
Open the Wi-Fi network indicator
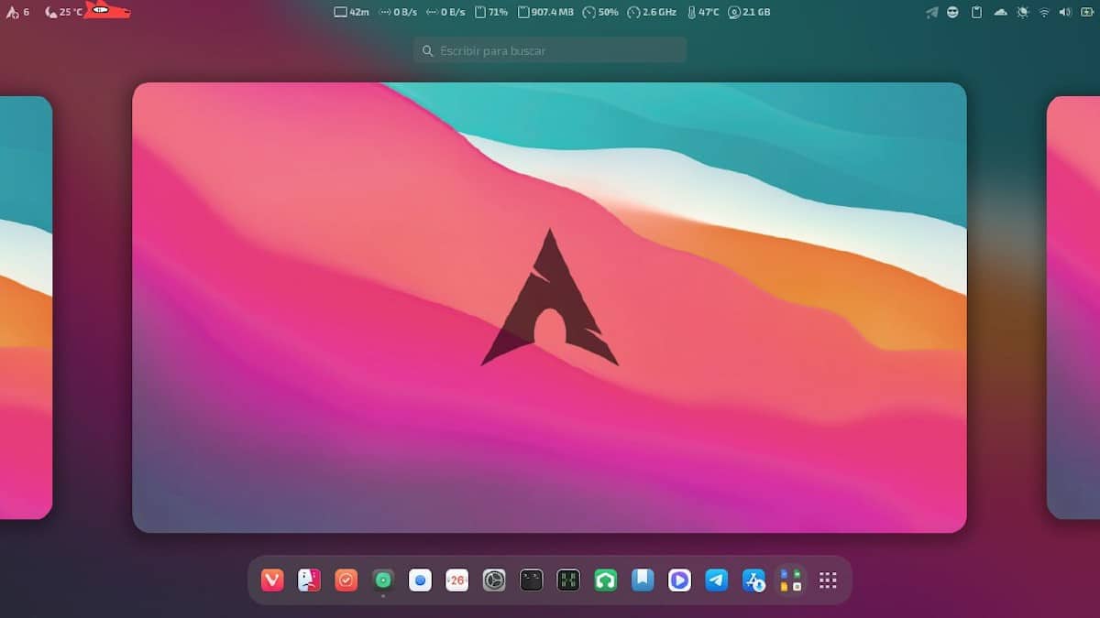(1044, 12)
